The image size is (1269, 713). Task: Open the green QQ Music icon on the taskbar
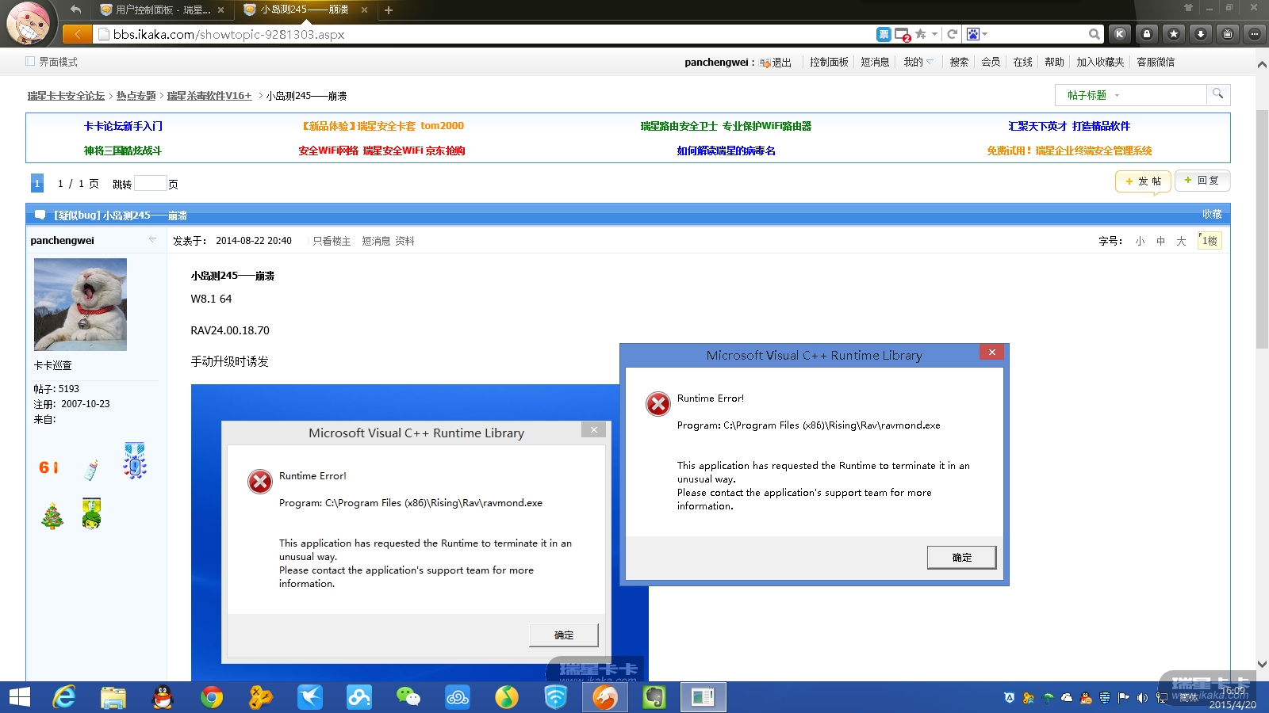507,697
